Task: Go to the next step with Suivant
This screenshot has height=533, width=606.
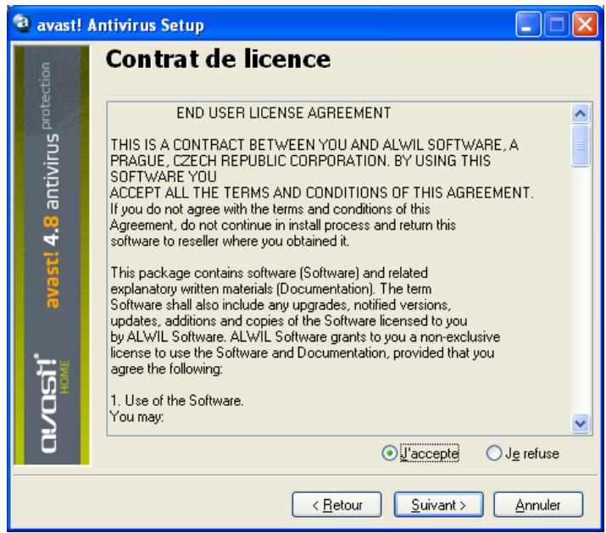Action: [438, 504]
